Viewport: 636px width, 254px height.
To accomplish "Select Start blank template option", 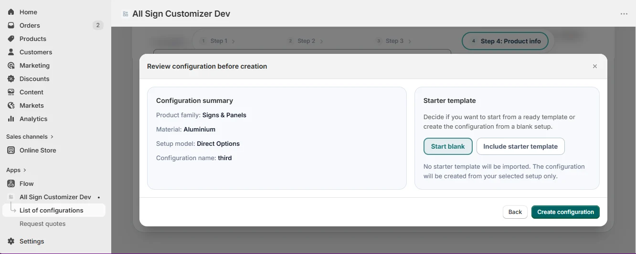I will (448, 146).
